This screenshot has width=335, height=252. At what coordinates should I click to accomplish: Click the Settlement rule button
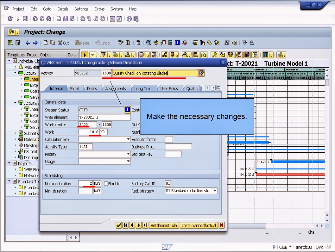click(164, 225)
